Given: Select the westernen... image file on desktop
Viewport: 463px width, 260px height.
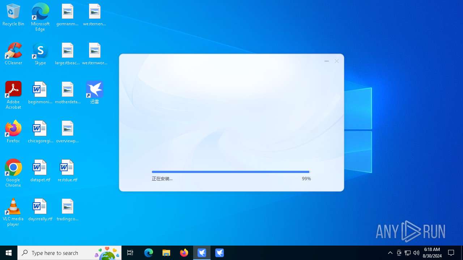Looking at the screenshot, I should 94,15.
